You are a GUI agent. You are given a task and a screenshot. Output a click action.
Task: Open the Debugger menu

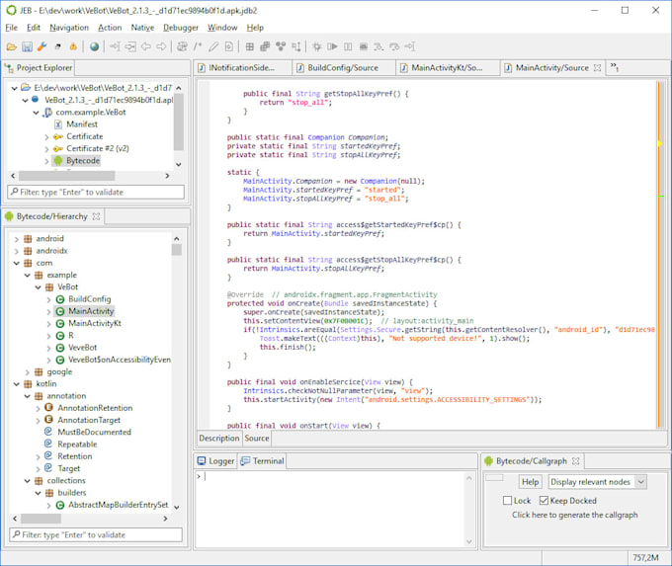click(181, 28)
